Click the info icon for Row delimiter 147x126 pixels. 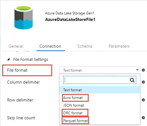click(143, 100)
